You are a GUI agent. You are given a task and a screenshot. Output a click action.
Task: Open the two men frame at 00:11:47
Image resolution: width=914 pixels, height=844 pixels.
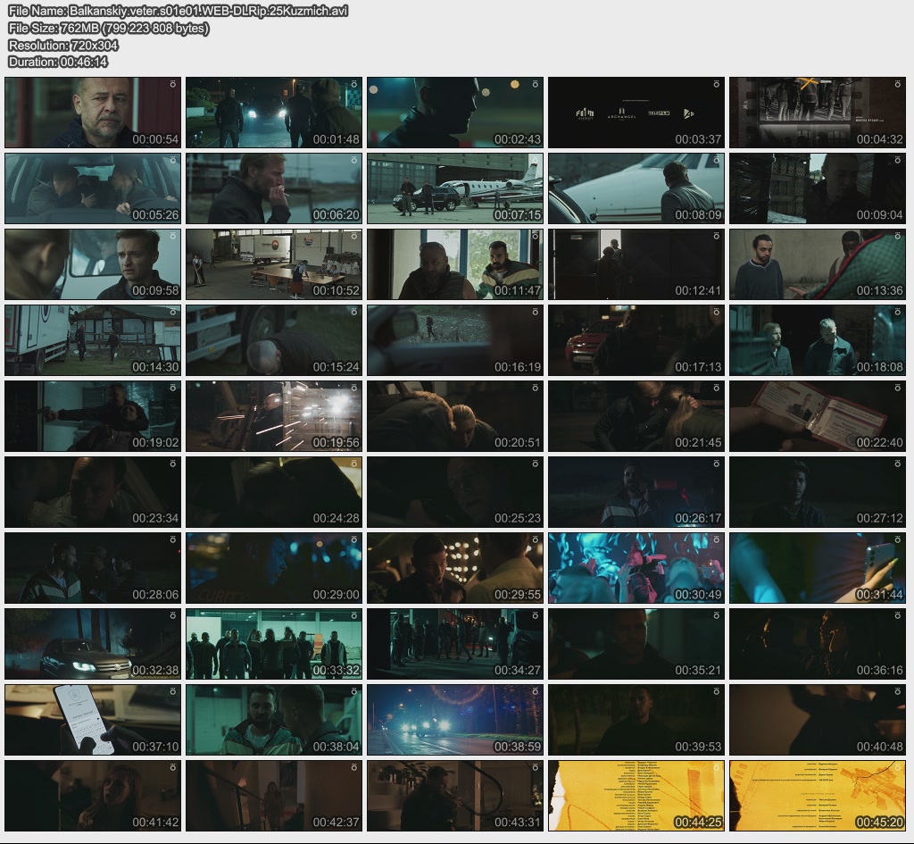click(x=455, y=264)
